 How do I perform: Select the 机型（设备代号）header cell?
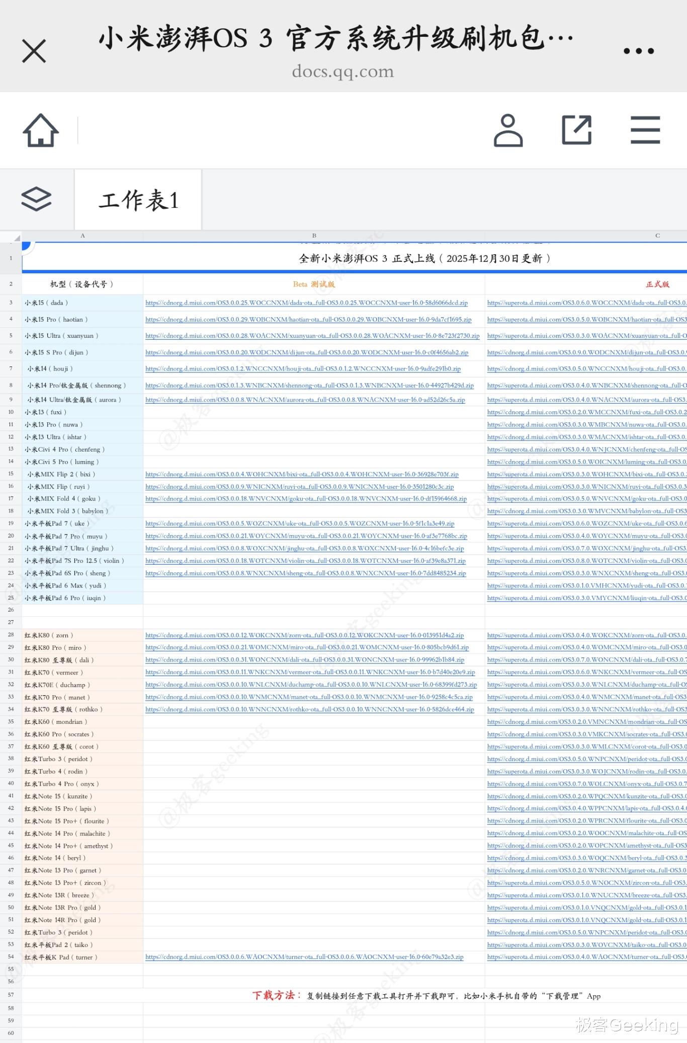coord(82,284)
